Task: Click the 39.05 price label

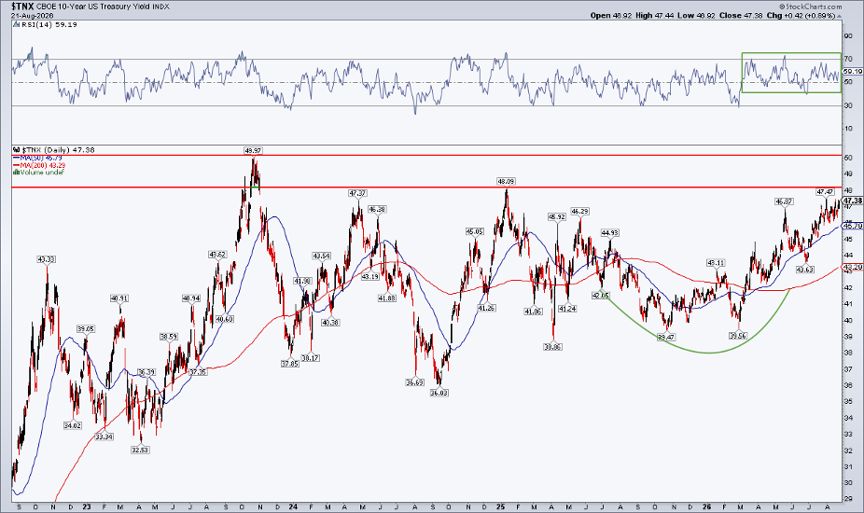Action: 86,329
